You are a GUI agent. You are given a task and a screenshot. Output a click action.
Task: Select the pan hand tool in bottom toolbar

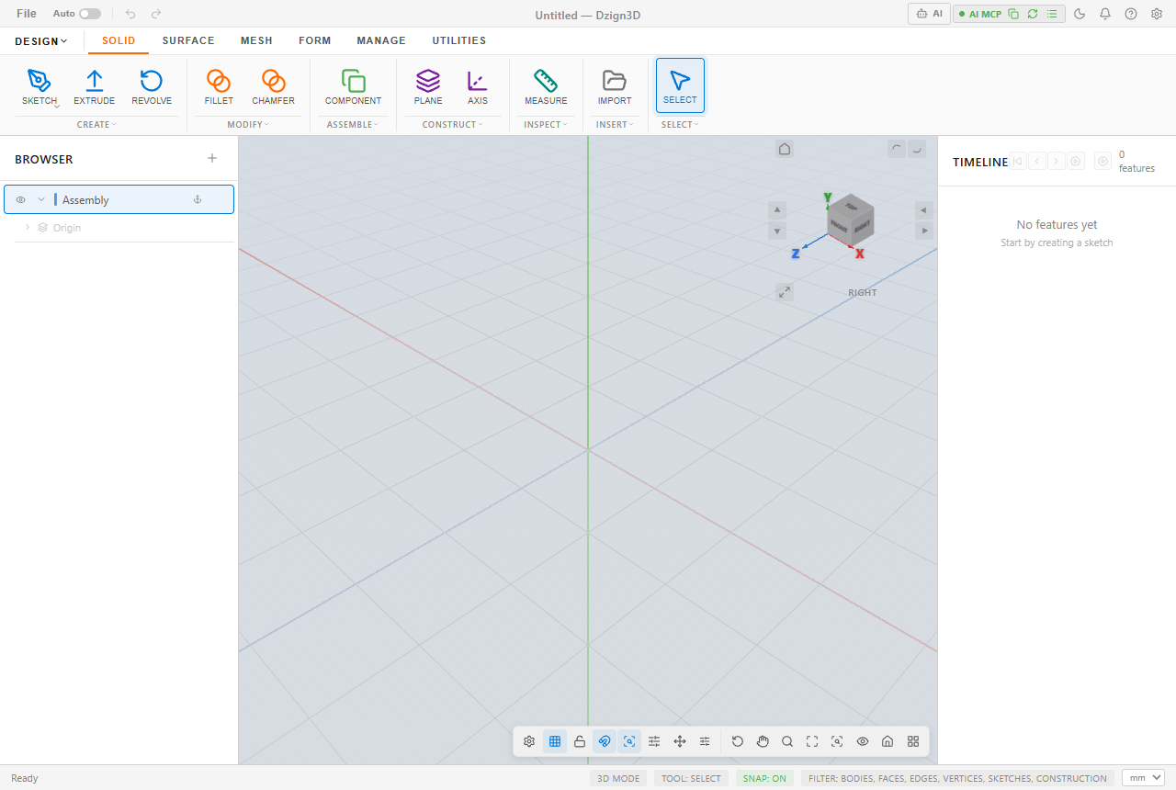pos(763,741)
